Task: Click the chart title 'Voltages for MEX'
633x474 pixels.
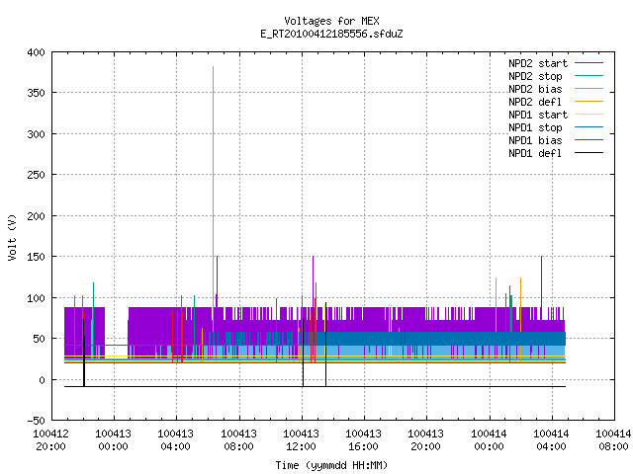Action: tap(331, 21)
